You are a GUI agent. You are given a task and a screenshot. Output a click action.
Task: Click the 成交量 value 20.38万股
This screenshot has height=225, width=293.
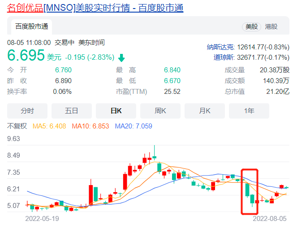click(x=275, y=70)
